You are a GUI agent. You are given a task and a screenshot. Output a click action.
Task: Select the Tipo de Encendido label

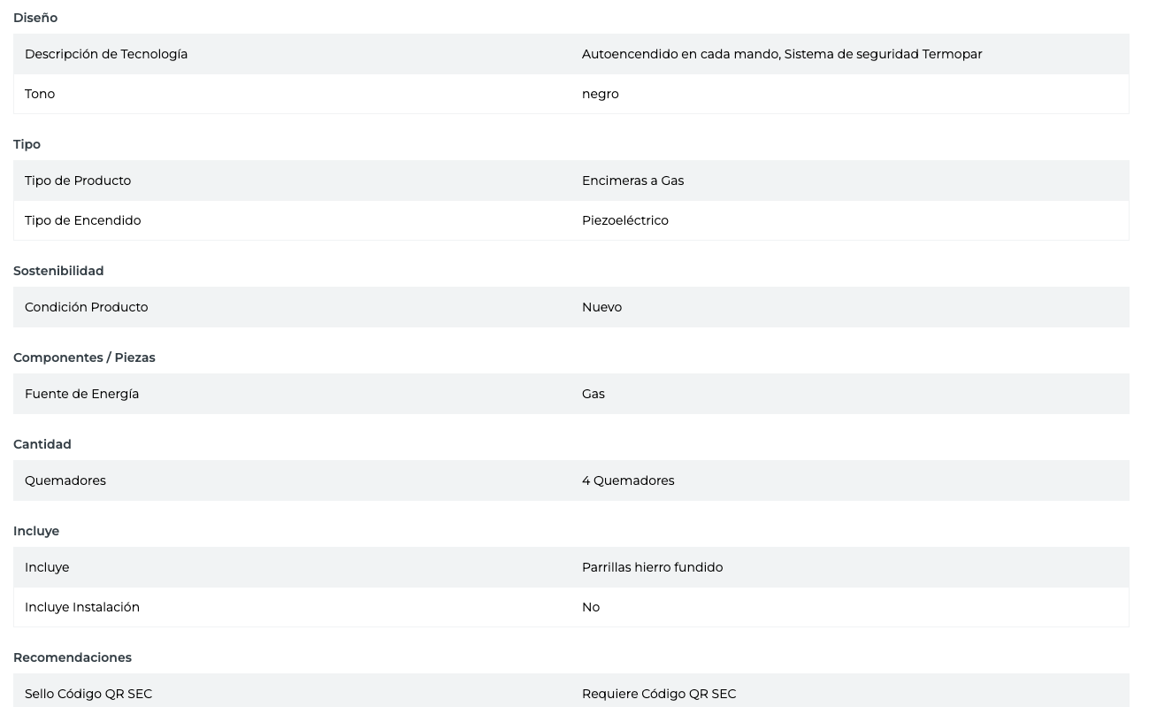[82, 220]
